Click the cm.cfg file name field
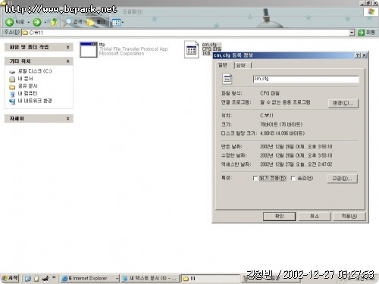Image resolution: width=379 pixels, height=284 pixels. 306,79
